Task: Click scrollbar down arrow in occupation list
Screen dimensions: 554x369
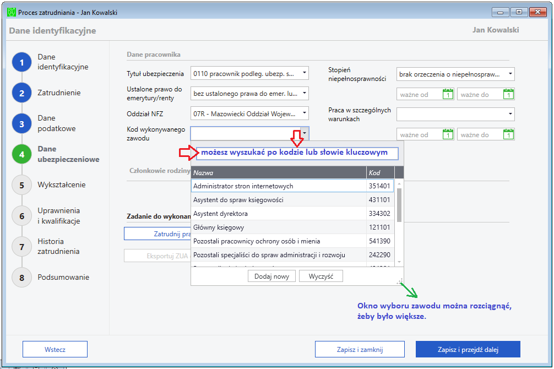Action: [x=399, y=262]
